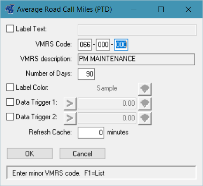This screenshot has height=186, width=203.
Task: Click status bar text 'Enter minor VMRS code'
Action: click(x=46, y=173)
